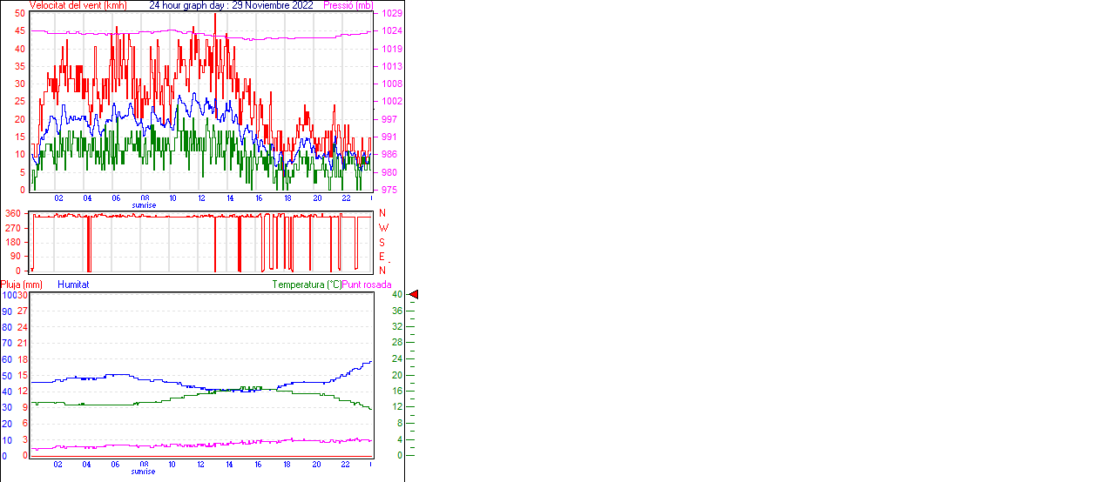
Task: Click the 'Pluja (mm)' legend label
Action: click(22, 285)
